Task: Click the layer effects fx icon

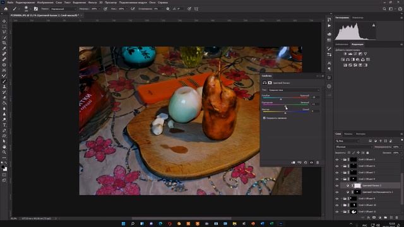Action: (369, 218)
